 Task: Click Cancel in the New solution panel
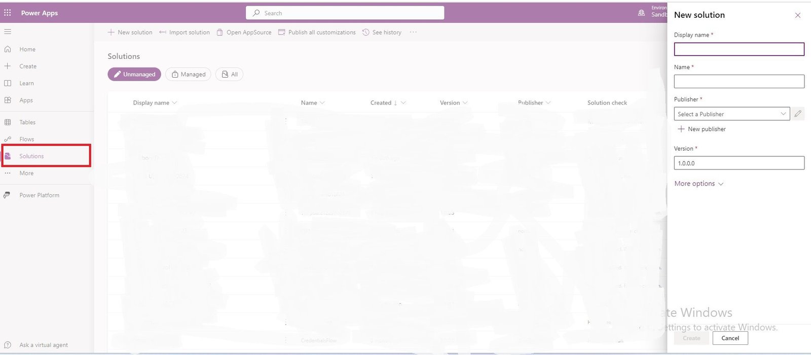(x=730, y=338)
